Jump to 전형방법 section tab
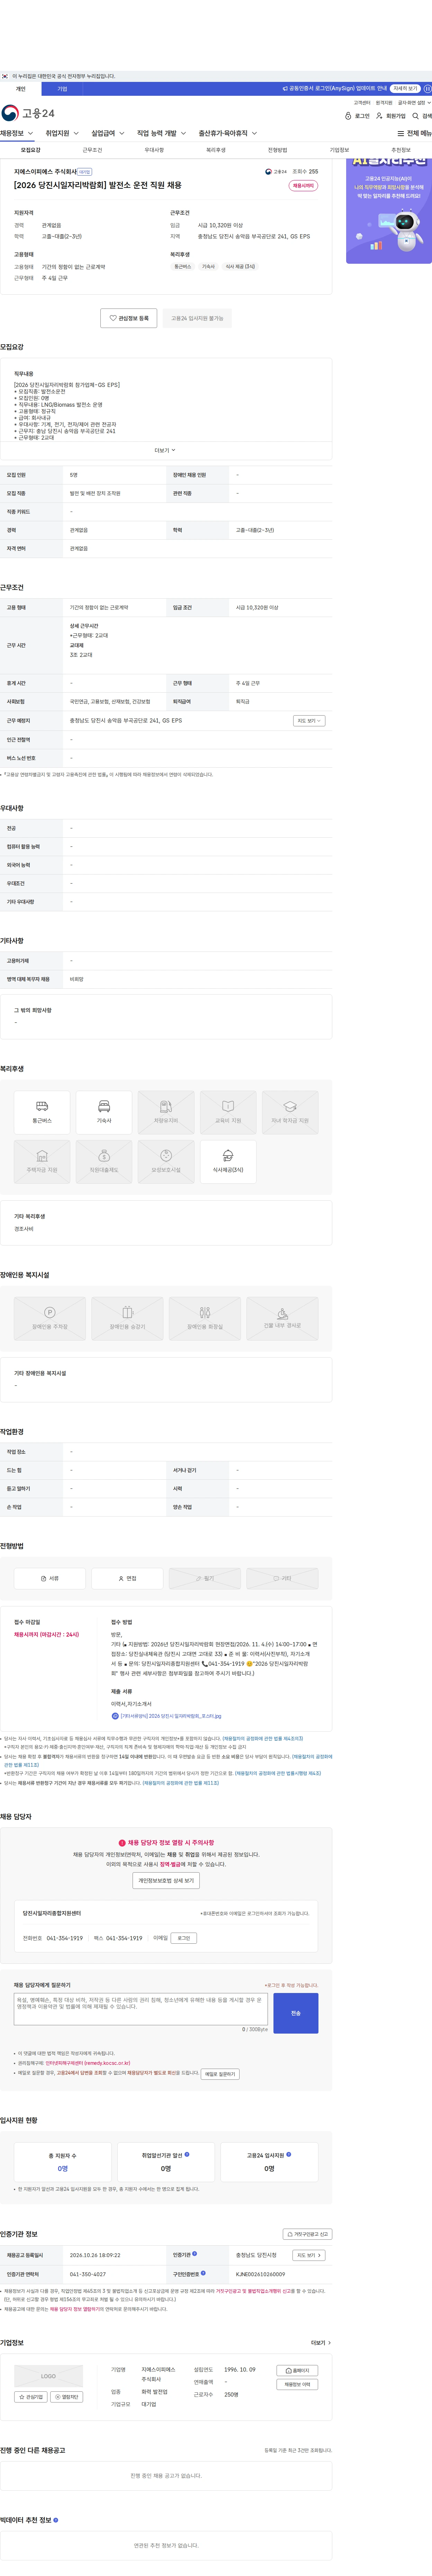This screenshot has height=2576, width=432. (x=277, y=150)
